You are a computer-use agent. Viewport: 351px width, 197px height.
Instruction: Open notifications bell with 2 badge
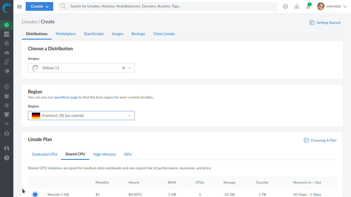308,6
